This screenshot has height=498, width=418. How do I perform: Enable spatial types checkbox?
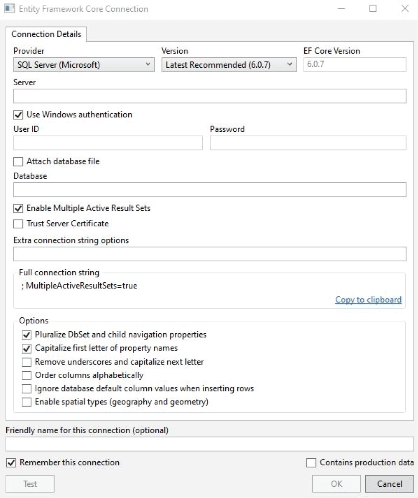(x=27, y=402)
